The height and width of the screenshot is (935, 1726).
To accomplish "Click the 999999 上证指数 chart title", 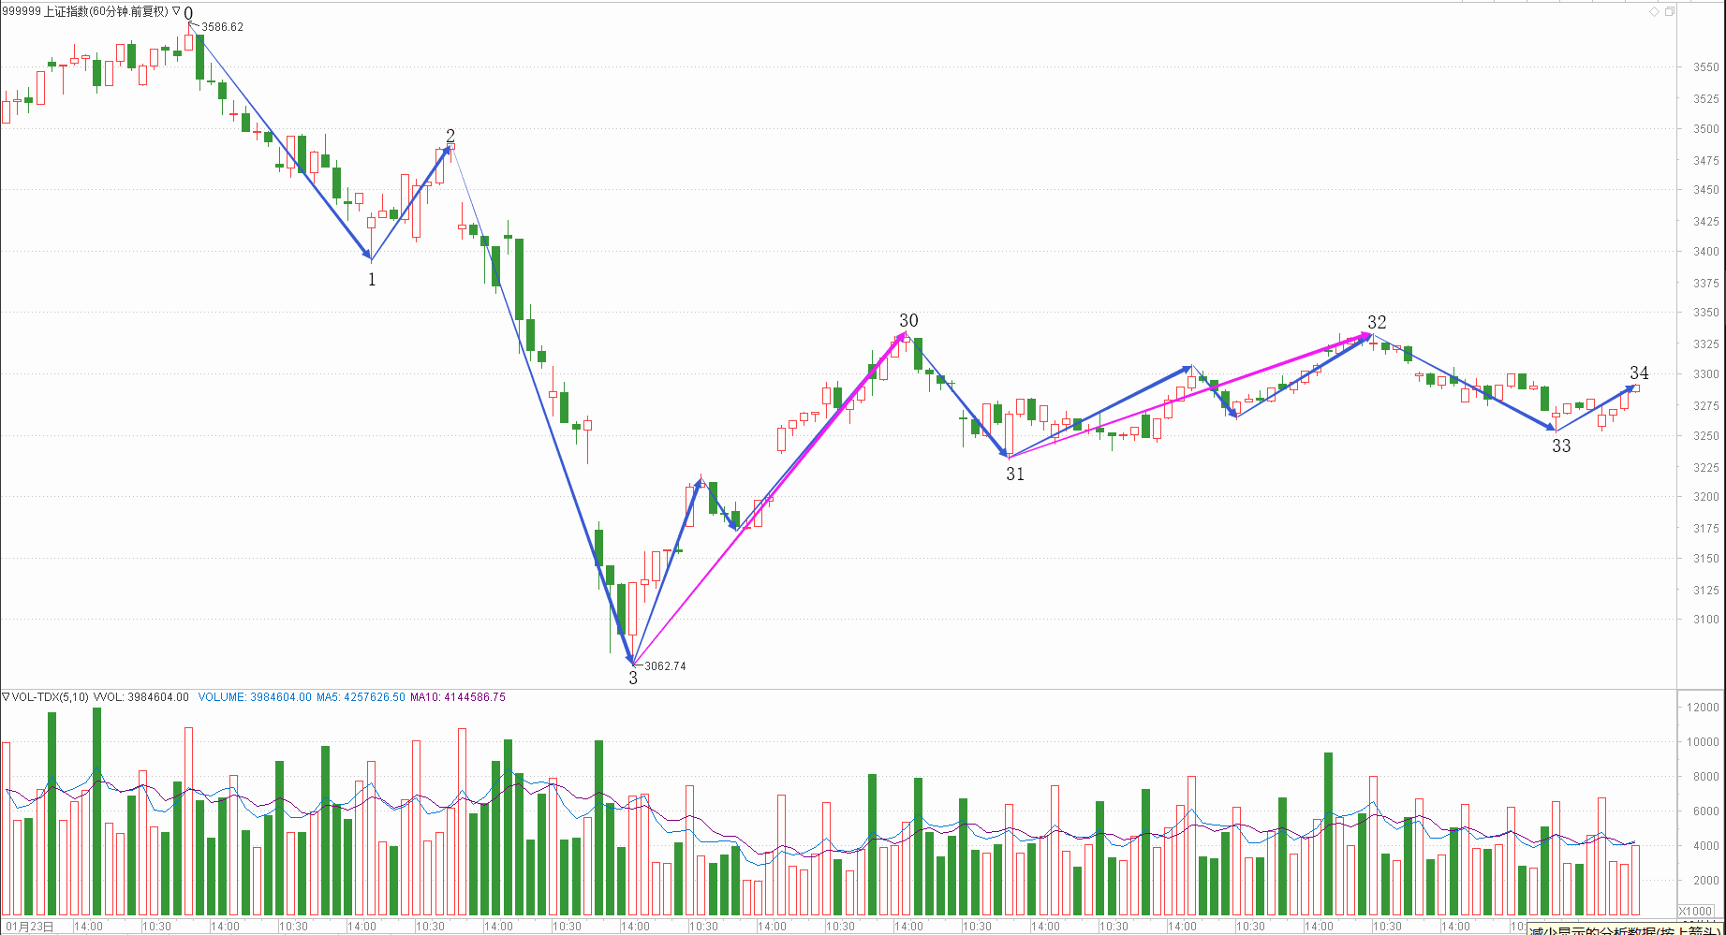I will click(x=84, y=11).
